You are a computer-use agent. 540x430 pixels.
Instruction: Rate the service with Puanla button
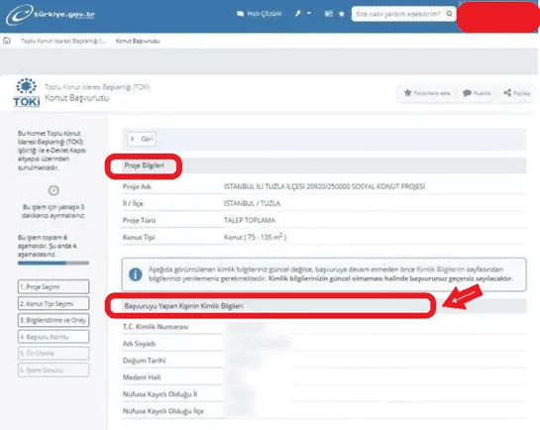pyautogui.click(x=477, y=93)
